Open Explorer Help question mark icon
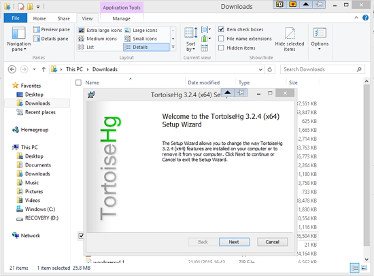The image size is (374, 276). point(365,18)
